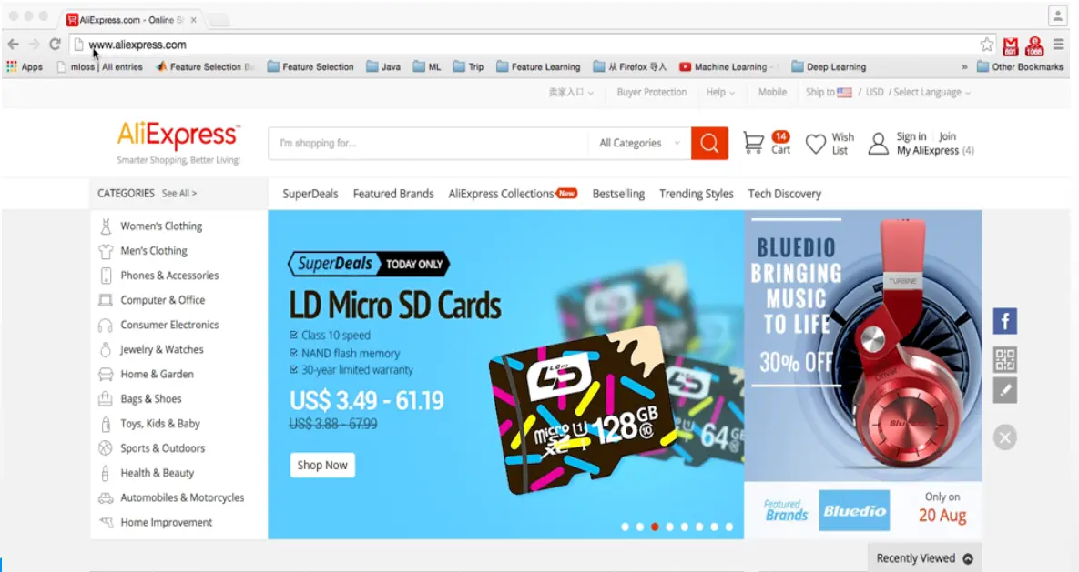Open the QR code side icon
Viewport: 1079px width, 572px height.
pos(1004,359)
